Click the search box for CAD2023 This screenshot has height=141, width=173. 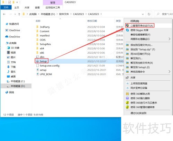[x=164, y=14]
